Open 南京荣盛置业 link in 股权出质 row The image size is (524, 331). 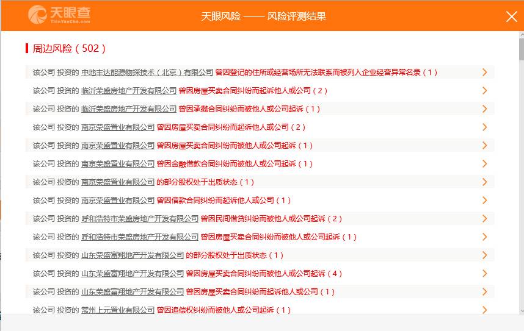(118, 182)
